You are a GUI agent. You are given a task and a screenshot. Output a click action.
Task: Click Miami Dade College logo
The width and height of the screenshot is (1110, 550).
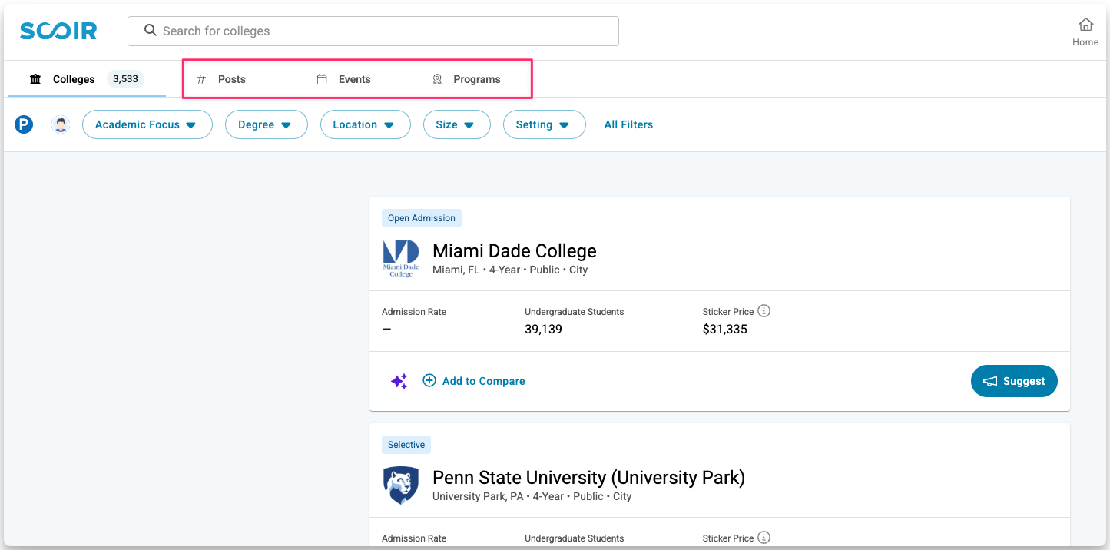tap(401, 258)
